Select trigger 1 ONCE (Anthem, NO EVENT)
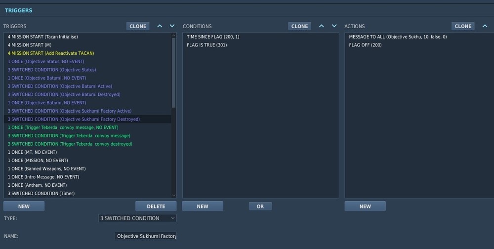 coord(87,185)
